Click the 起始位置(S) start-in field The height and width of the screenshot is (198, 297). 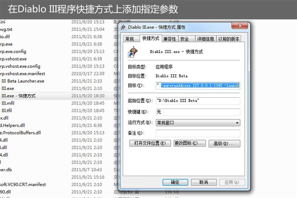pos(198,101)
